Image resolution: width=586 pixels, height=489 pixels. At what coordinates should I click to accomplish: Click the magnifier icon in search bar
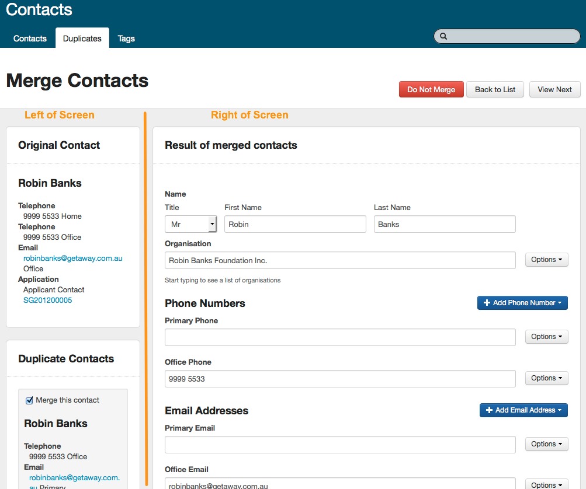443,36
